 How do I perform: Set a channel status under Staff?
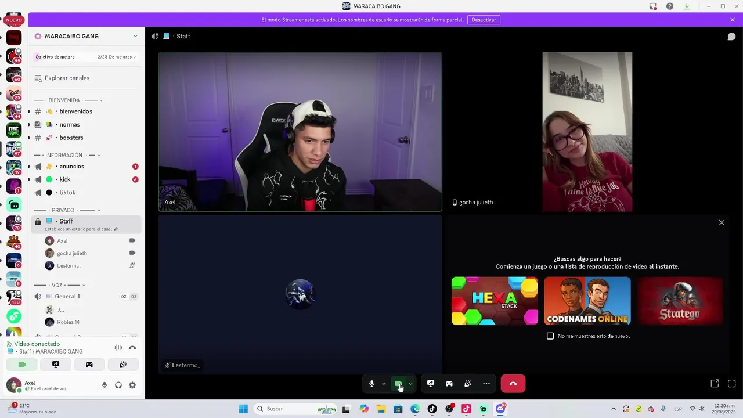click(81, 229)
